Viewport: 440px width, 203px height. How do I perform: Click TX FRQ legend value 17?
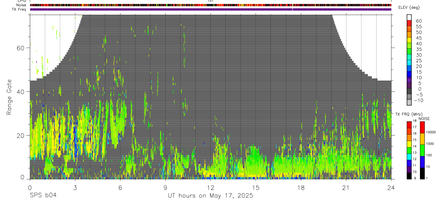(415, 127)
